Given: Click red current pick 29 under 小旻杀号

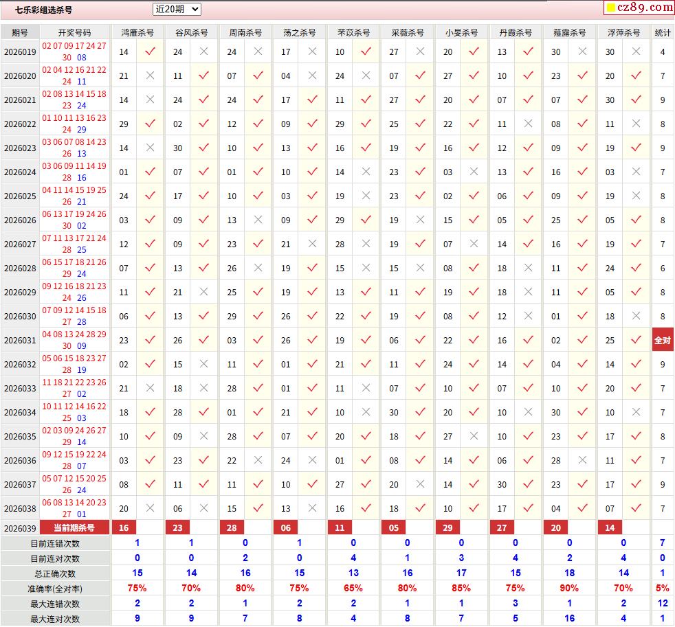Looking at the screenshot, I should [x=447, y=527].
